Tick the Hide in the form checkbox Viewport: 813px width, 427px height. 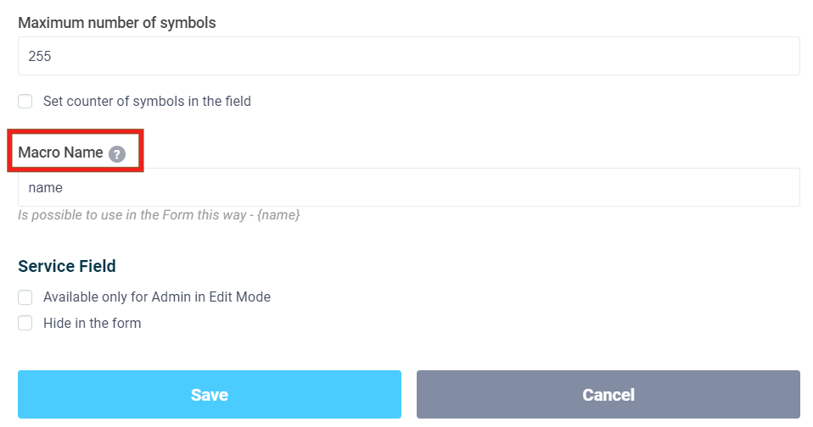tap(25, 323)
